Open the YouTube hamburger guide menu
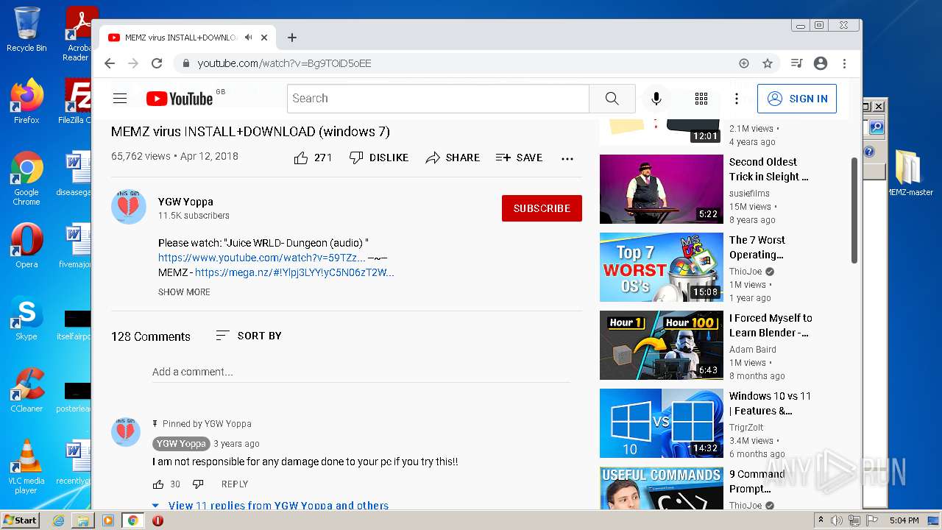The image size is (942, 530). [120, 99]
